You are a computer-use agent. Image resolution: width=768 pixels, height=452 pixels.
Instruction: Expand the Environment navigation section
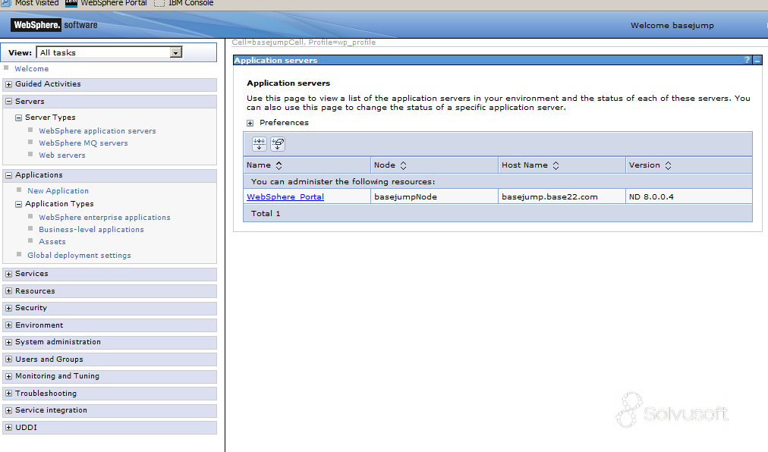(9, 325)
